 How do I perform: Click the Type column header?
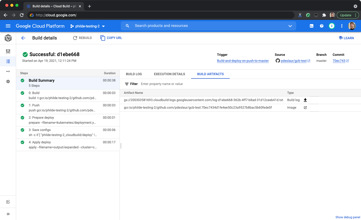[x=290, y=93]
